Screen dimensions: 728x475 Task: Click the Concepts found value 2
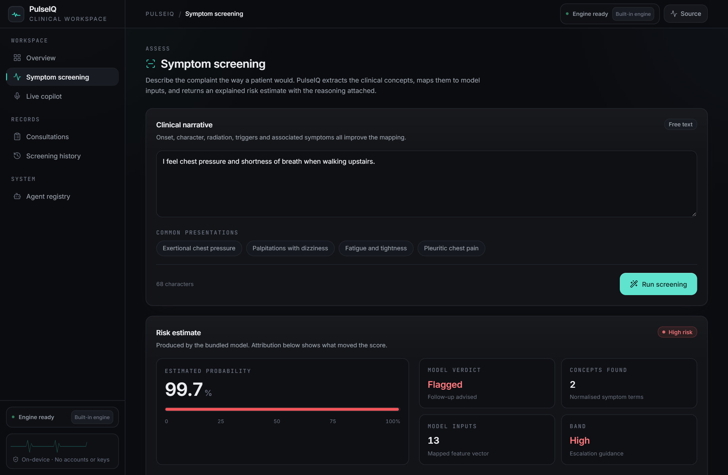tap(573, 384)
